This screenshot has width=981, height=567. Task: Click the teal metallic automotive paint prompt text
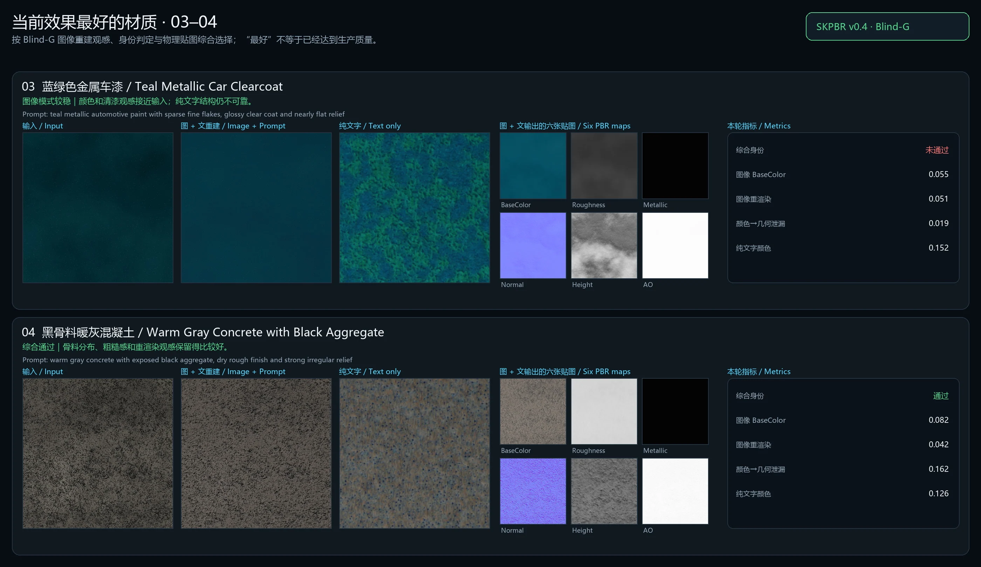click(x=183, y=114)
